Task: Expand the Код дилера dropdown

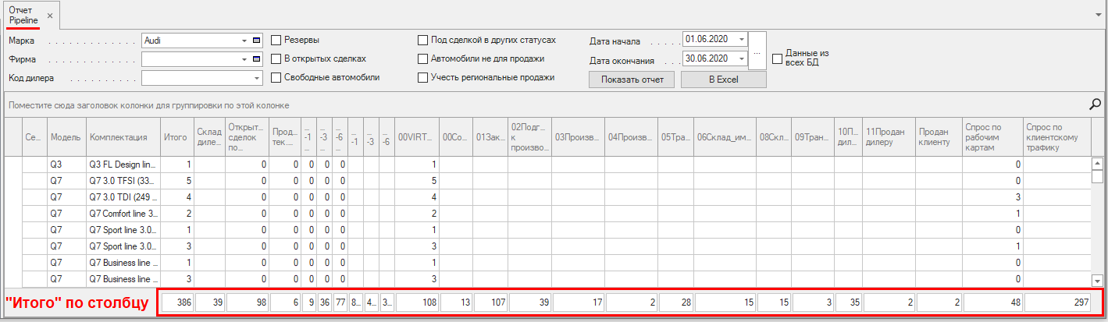Action: pos(257,77)
